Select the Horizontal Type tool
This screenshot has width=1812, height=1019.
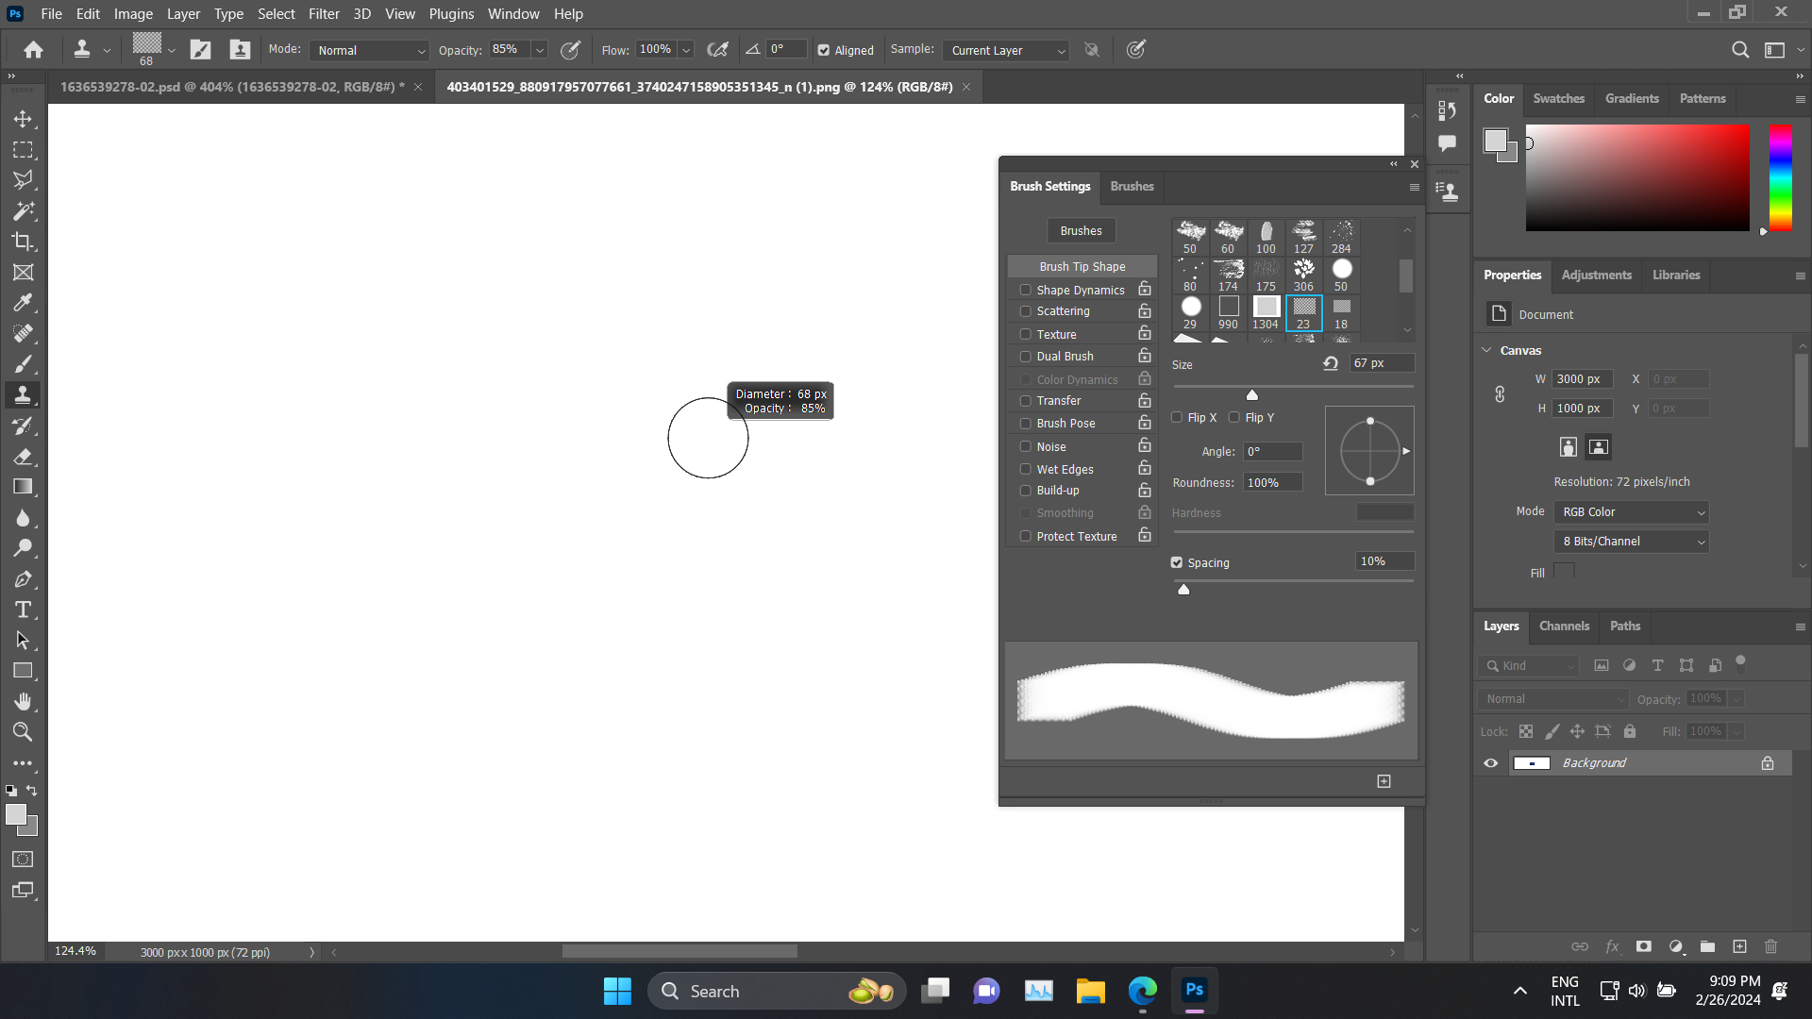23,610
